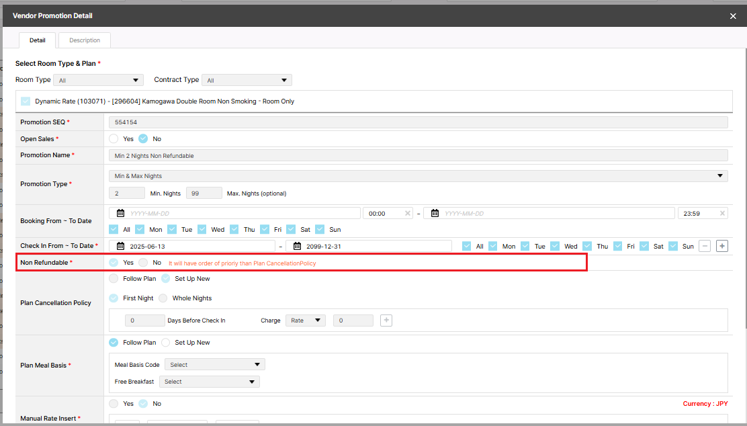
Task: Switch to the Description tab
Action: point(85,40)
